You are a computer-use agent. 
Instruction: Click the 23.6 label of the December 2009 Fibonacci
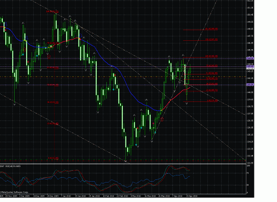click(53, 124)
